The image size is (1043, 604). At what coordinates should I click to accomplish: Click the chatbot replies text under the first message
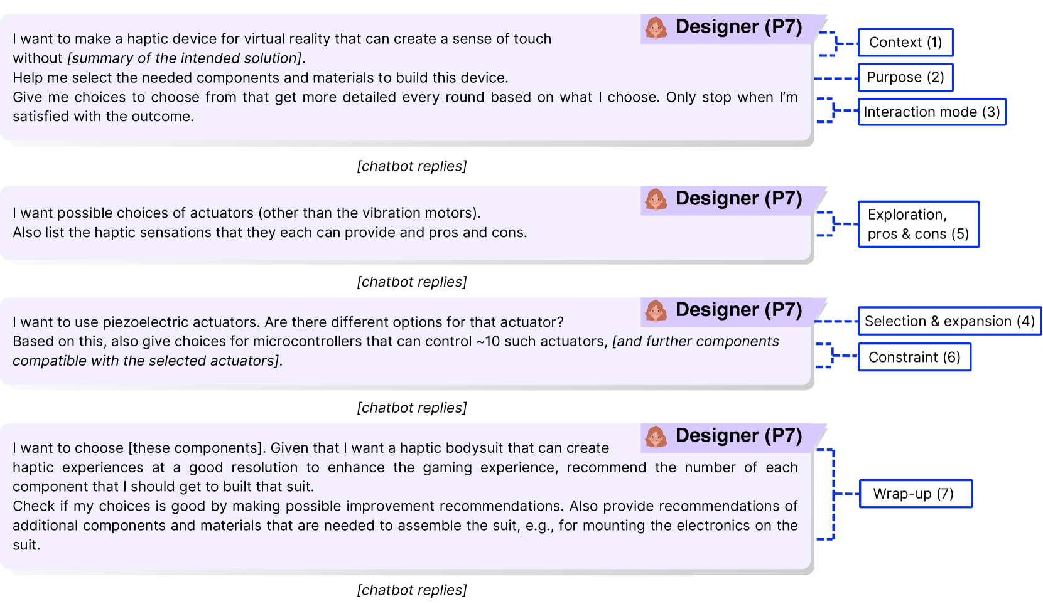pyautogui.click(x=412, y=166)
